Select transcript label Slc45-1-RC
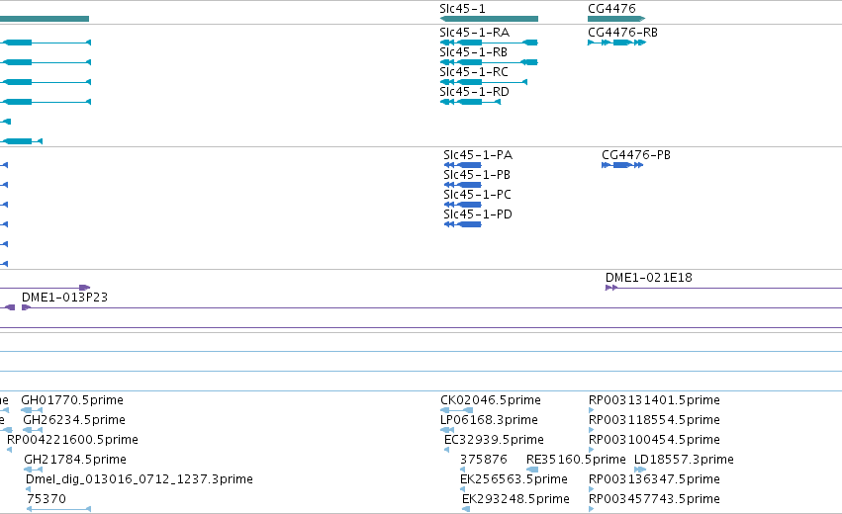The image size is (842, 514). (x=473, y=72)
